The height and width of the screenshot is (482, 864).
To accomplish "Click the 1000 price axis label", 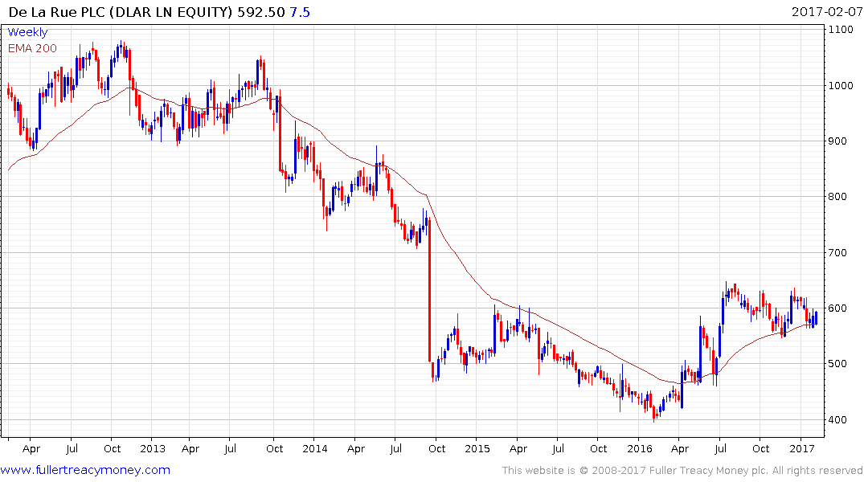I will coord(841,85).
